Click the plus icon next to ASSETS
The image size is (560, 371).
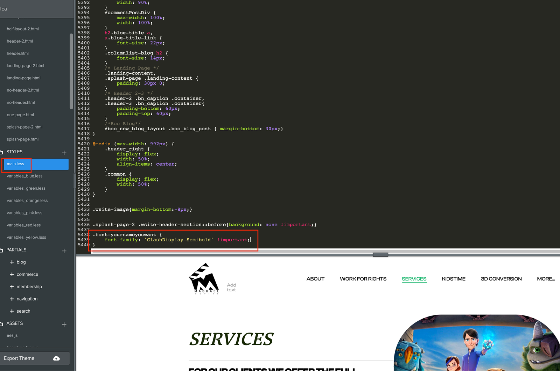tap(64, 324)
